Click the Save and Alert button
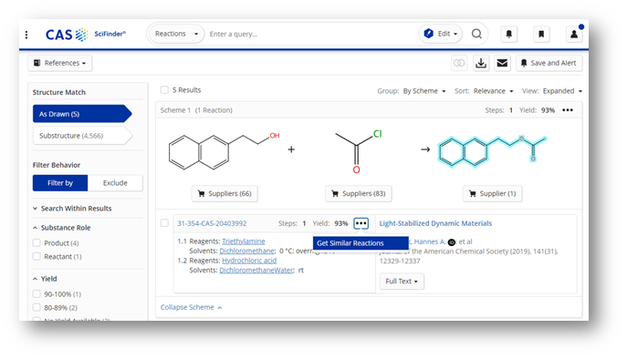 pyautogui.click(x=549, y=63)
